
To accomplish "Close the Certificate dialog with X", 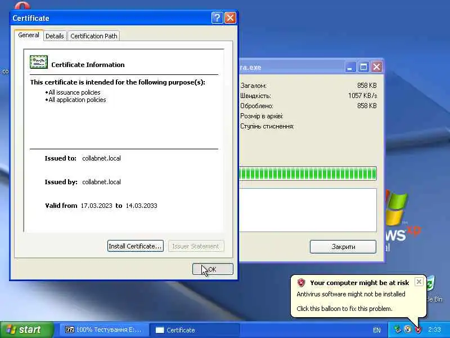I will [x=230, y=18].
